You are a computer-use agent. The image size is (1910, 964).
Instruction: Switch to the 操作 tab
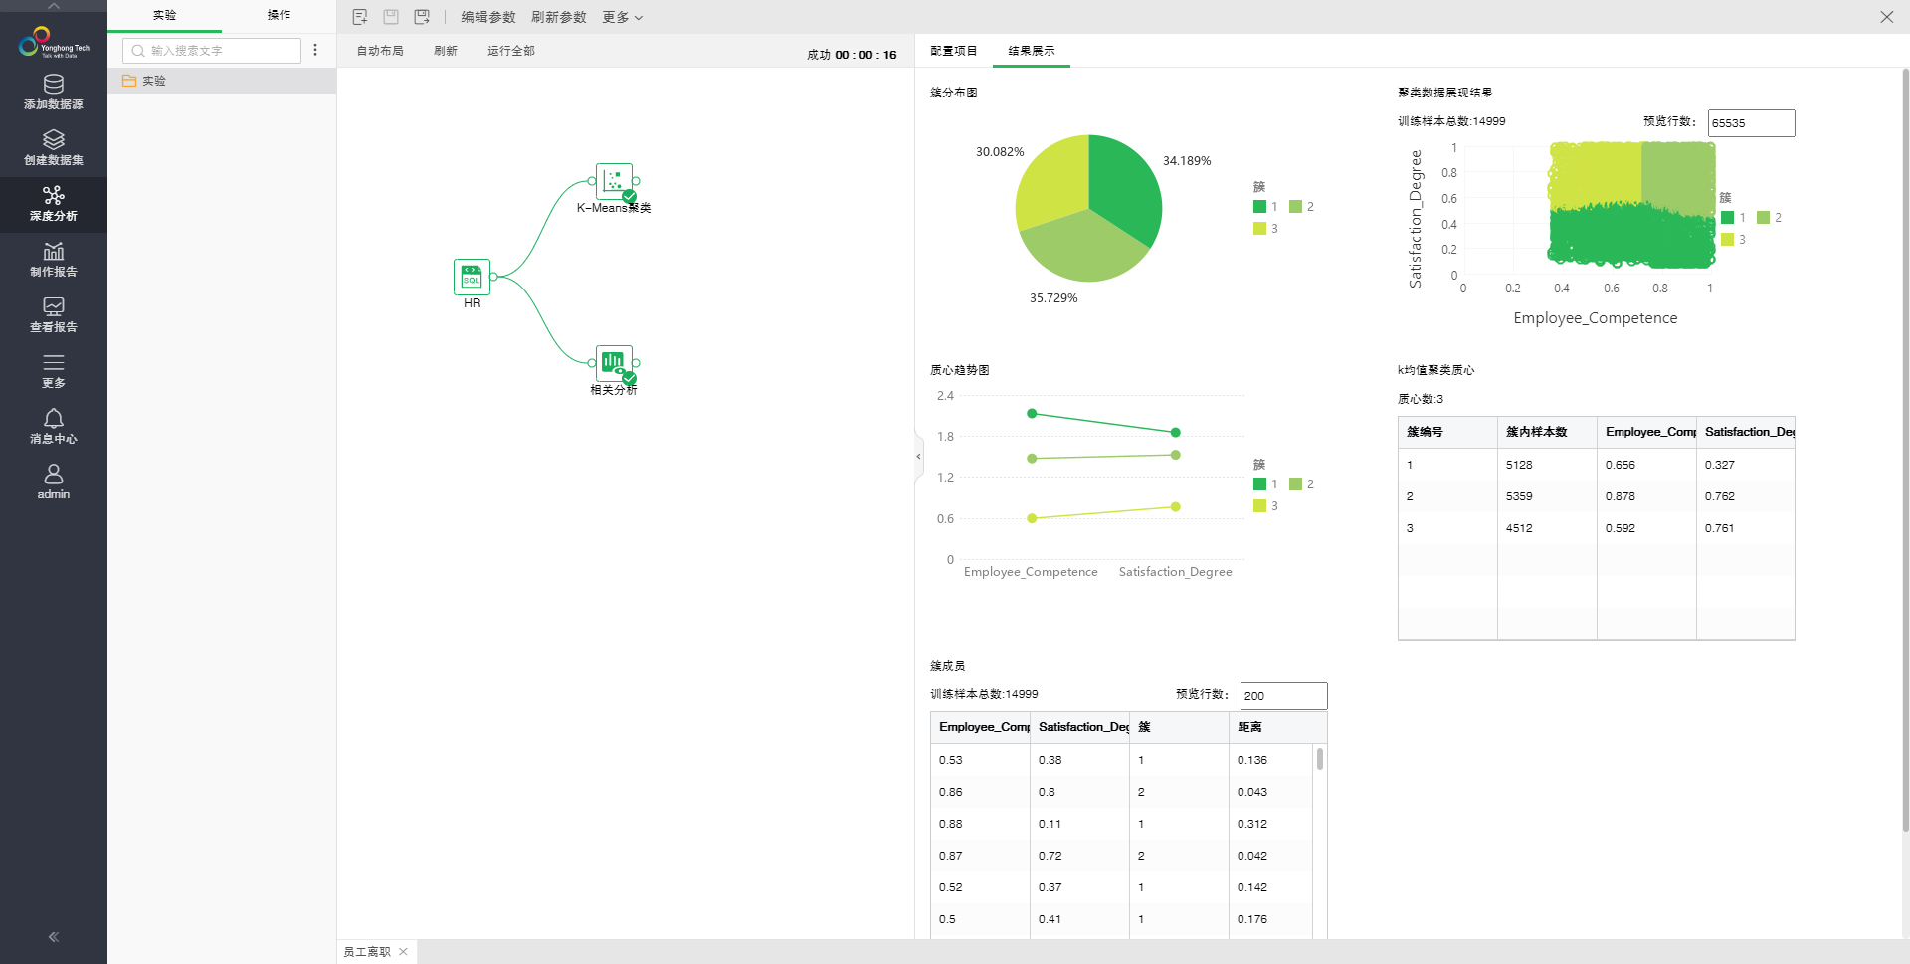tap(279, 15)
